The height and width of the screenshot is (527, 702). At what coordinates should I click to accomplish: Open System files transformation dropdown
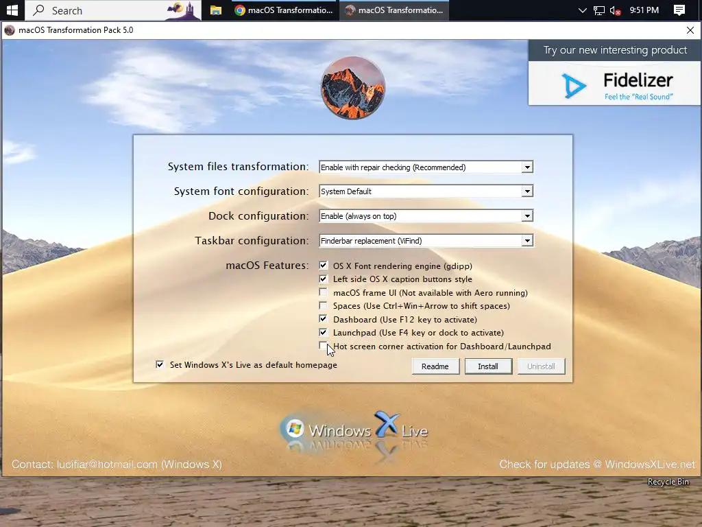[x=527, y=167]
